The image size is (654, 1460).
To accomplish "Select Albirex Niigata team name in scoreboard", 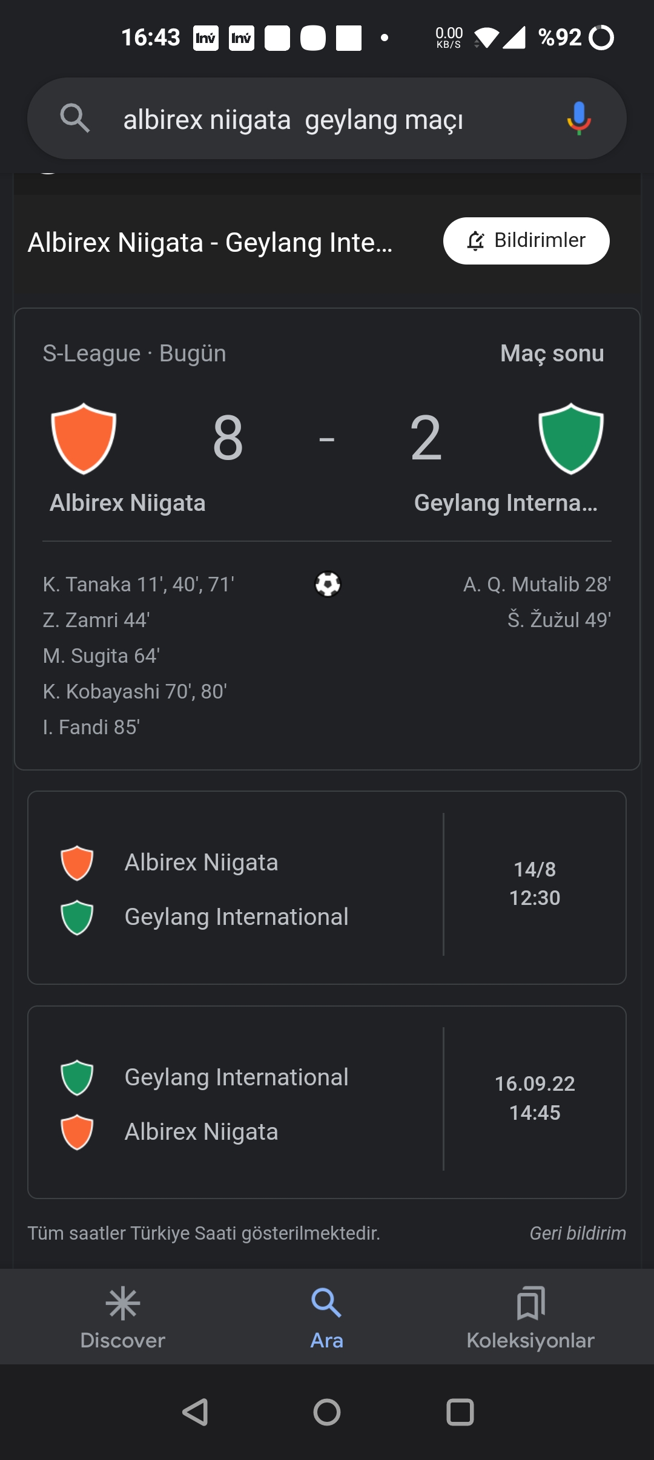I will [x=128, y=503].
